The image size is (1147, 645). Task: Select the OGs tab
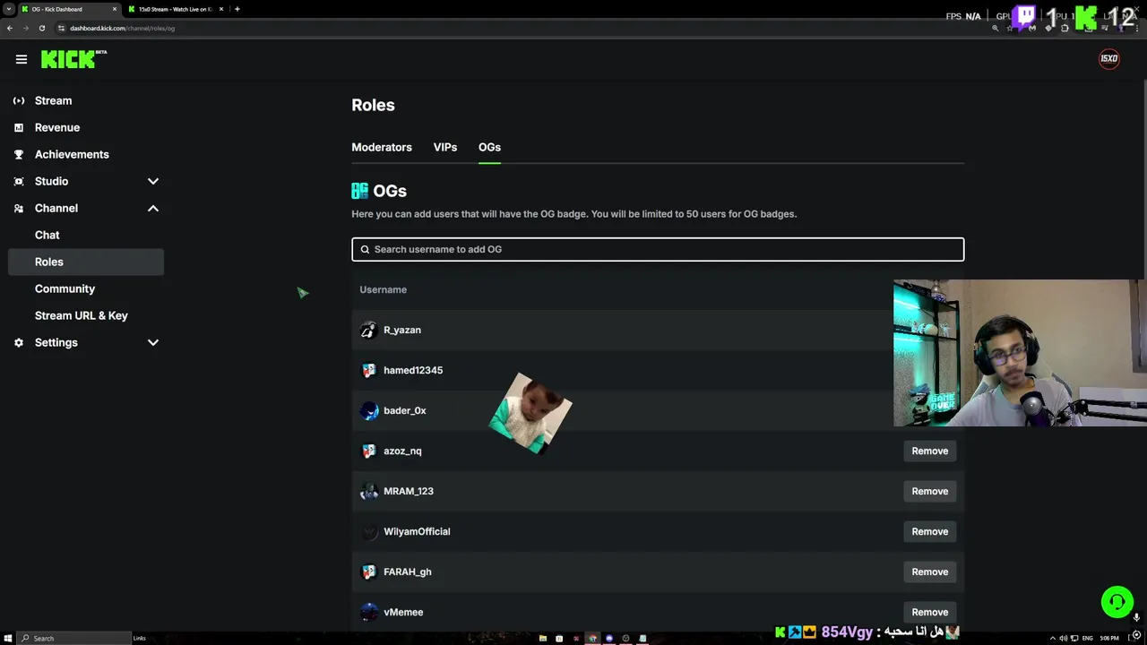(x=489, y=147)
